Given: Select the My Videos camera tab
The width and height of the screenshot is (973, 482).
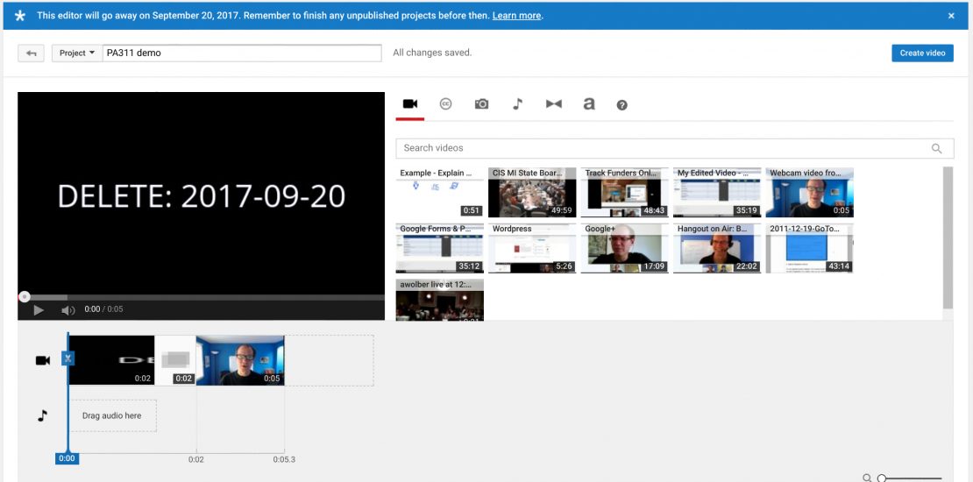Looking at the screenshot, I should (x=409, y=104).
